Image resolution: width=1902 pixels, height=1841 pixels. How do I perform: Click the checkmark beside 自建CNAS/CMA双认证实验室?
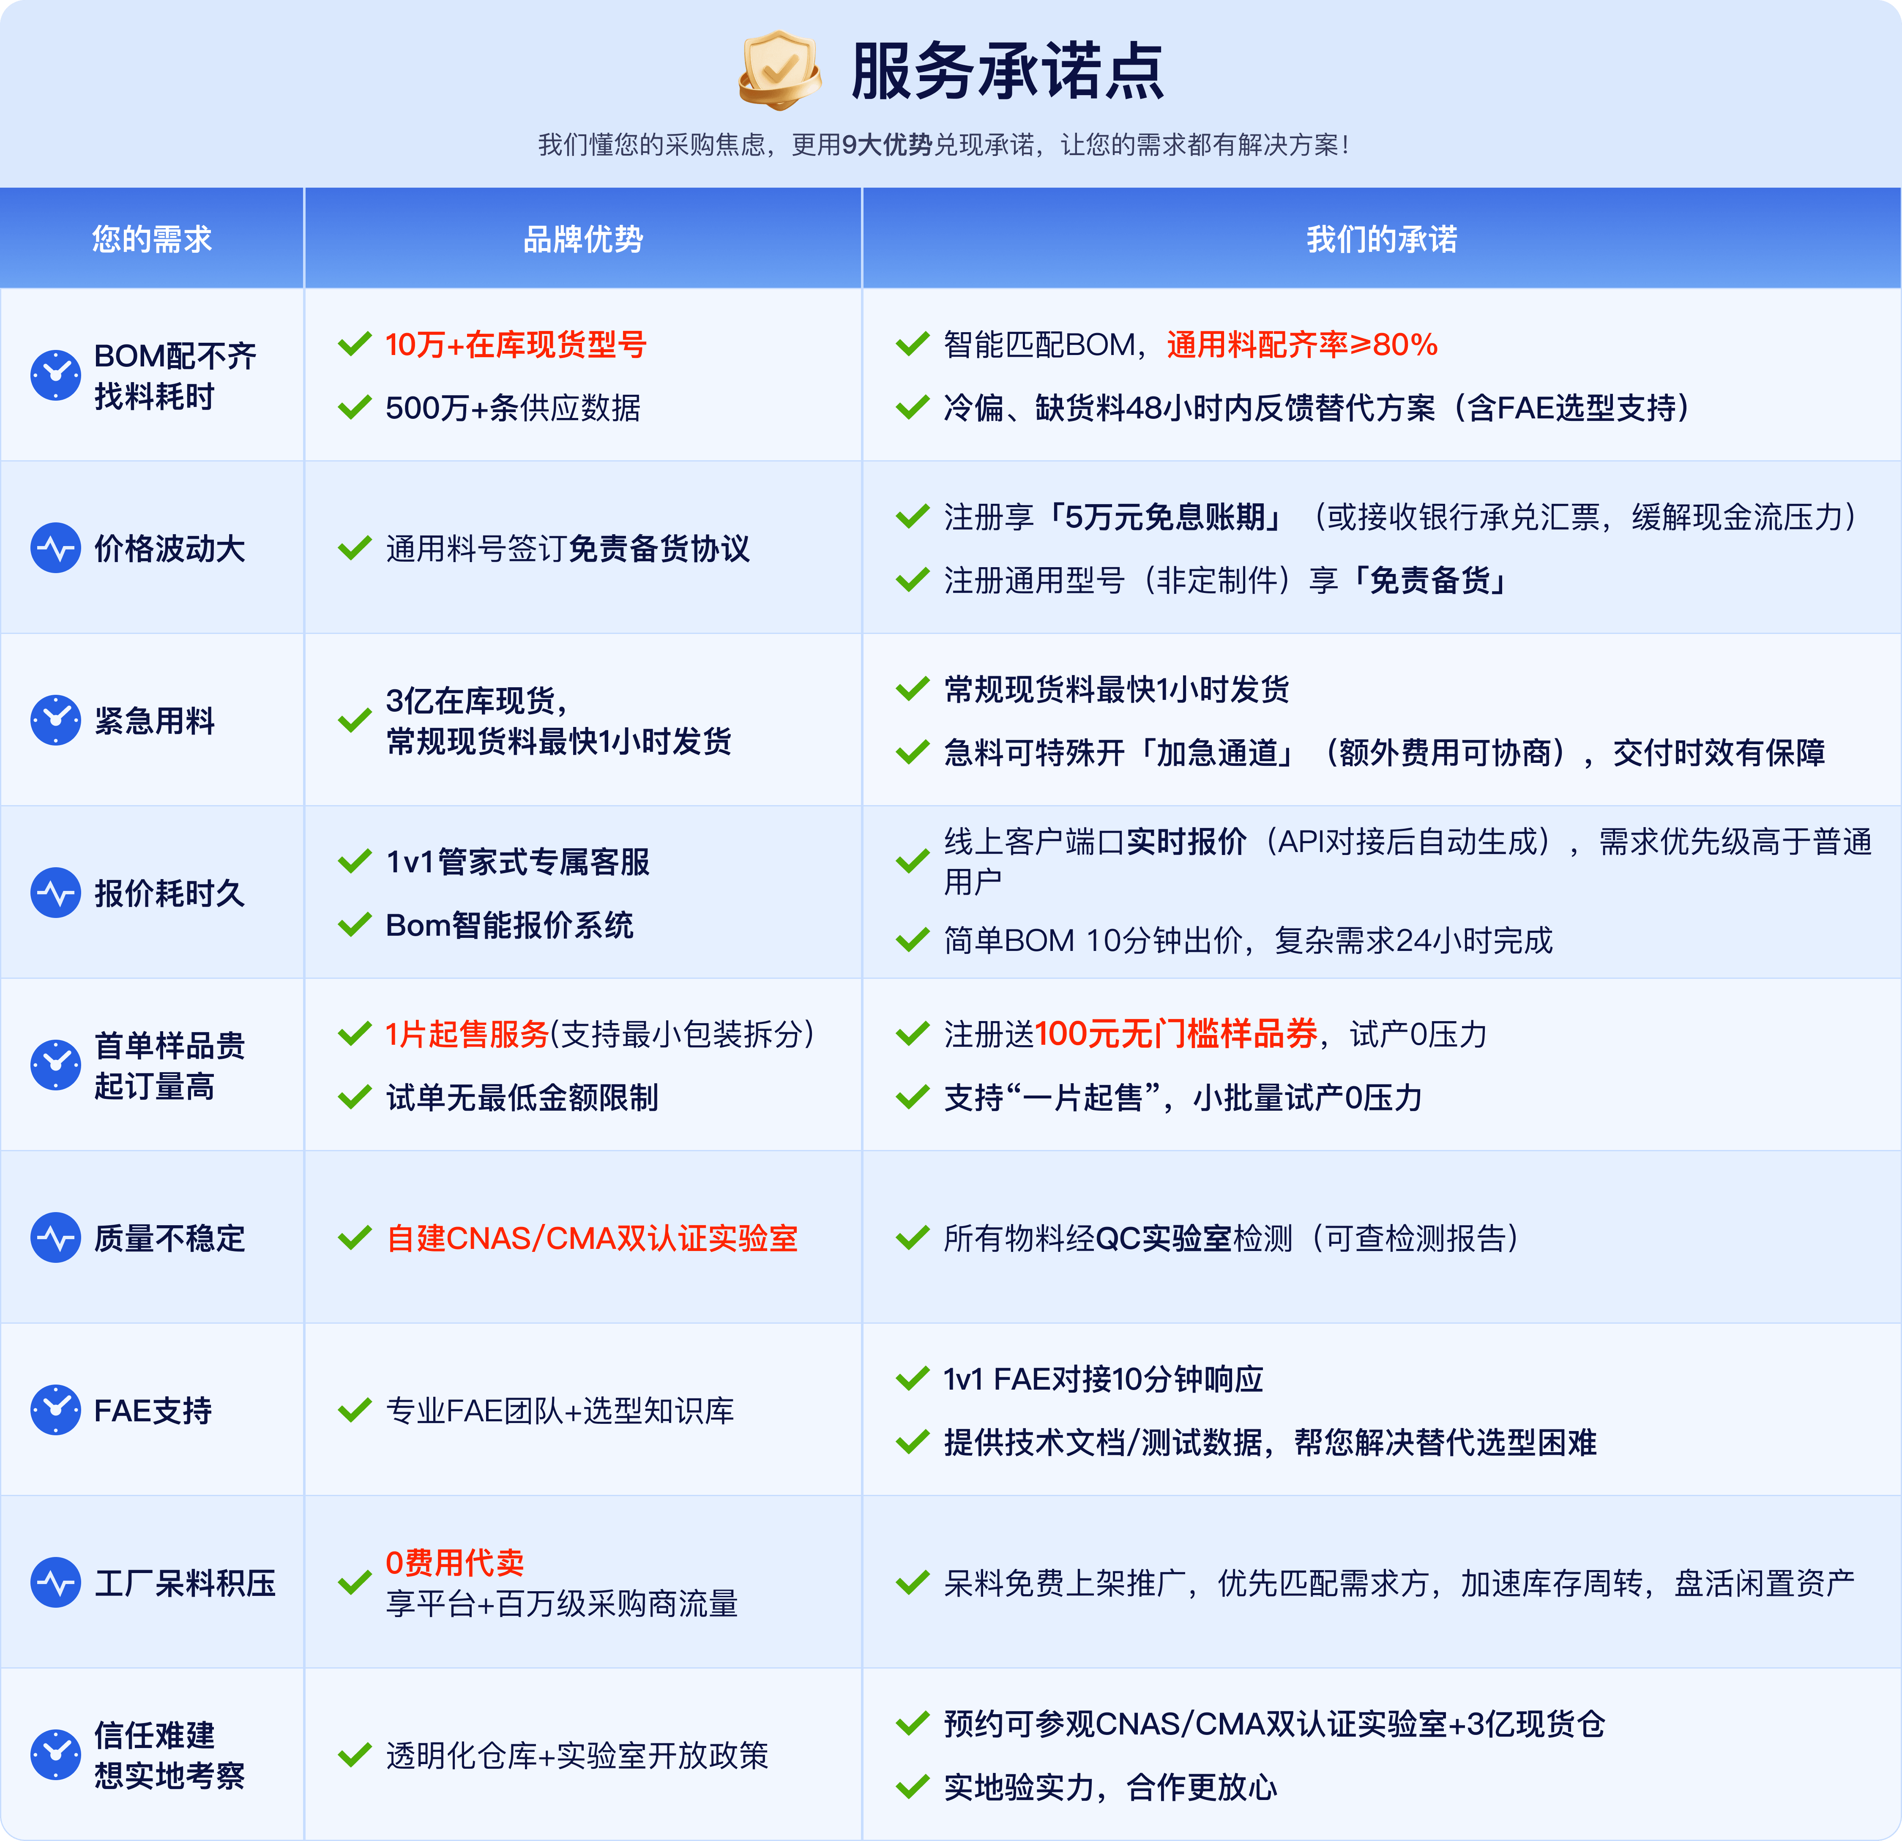pos(355,1238)
